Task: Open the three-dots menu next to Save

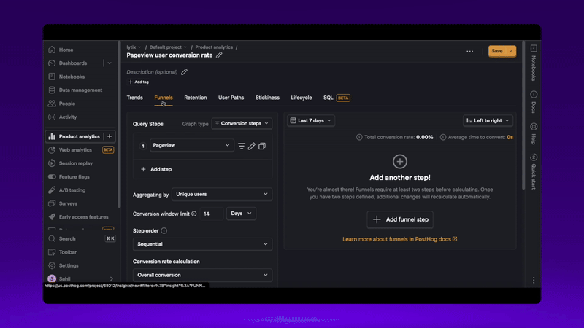Action: coord(469,52)
